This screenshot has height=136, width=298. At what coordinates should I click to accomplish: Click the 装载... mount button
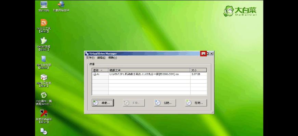pos(103,103)
